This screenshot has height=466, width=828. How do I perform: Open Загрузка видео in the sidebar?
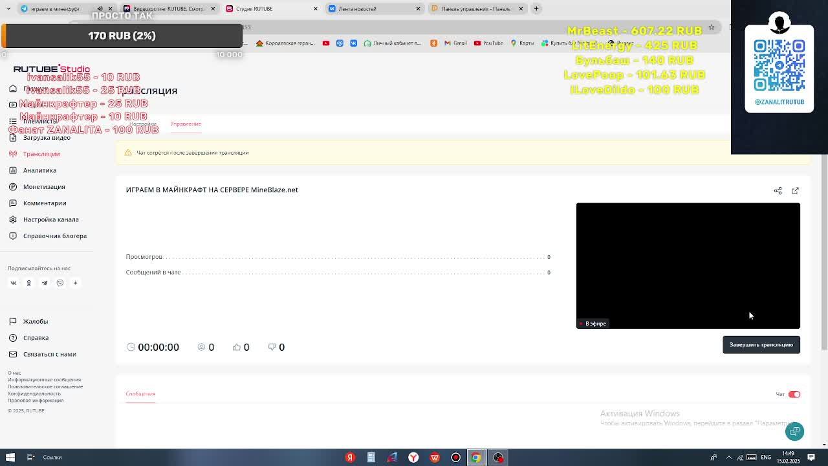[x=47, y=138]
